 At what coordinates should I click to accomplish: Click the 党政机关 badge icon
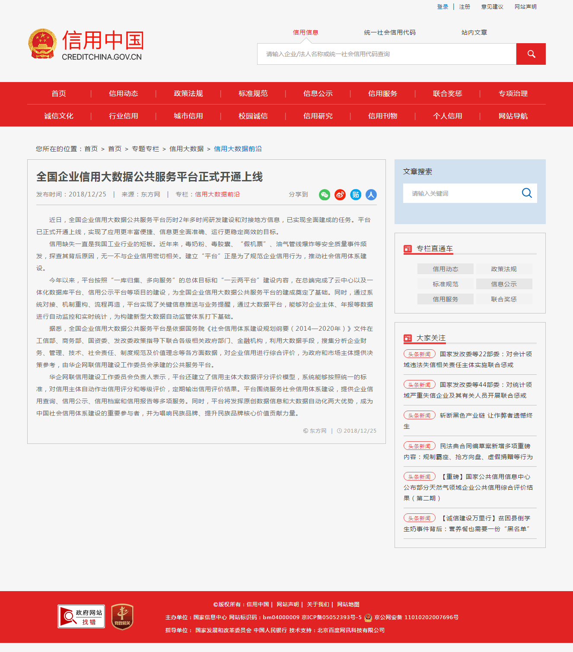[122, 617]
